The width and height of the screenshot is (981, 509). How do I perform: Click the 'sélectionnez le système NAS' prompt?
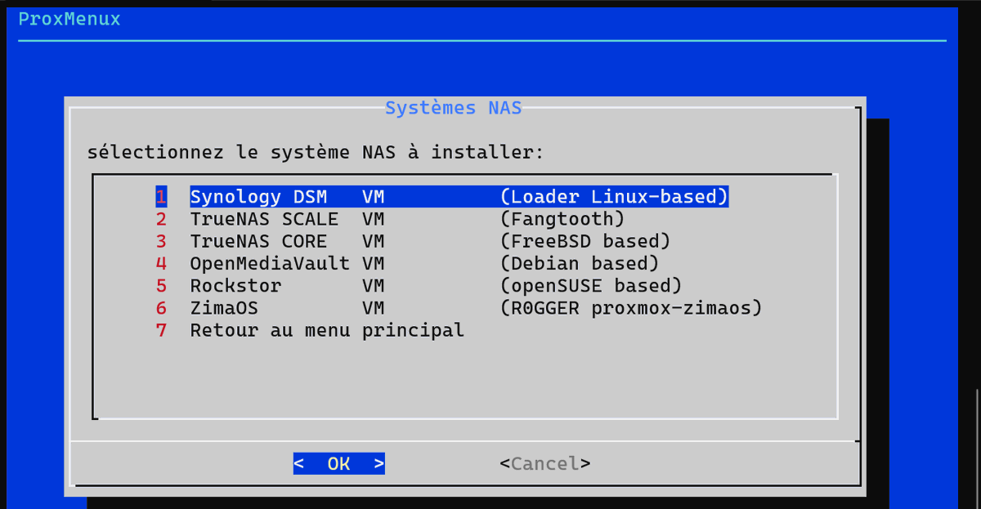tap(316, 153)
